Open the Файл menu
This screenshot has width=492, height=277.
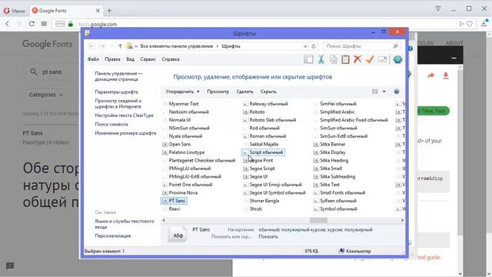[x=93, y=59]
